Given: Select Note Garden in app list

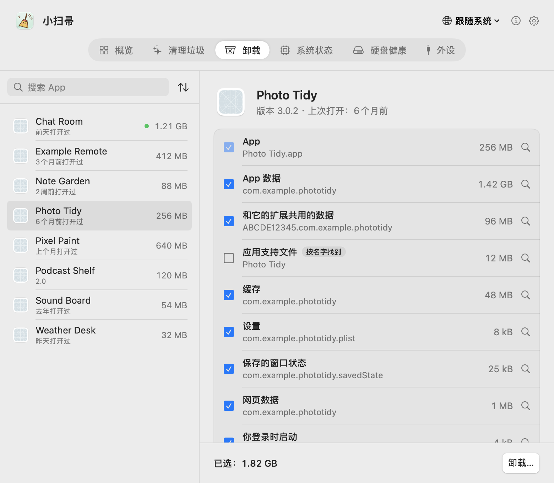Looking at the screenshot, I should (x=99, y=186).
